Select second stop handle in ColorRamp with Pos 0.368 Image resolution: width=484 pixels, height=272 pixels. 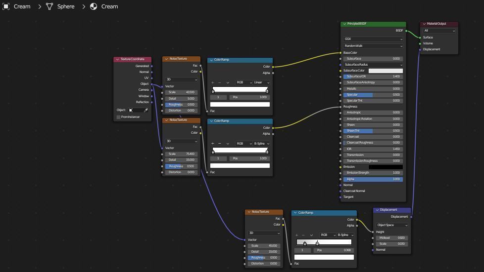pyautogui.click(x=317, y=244)
